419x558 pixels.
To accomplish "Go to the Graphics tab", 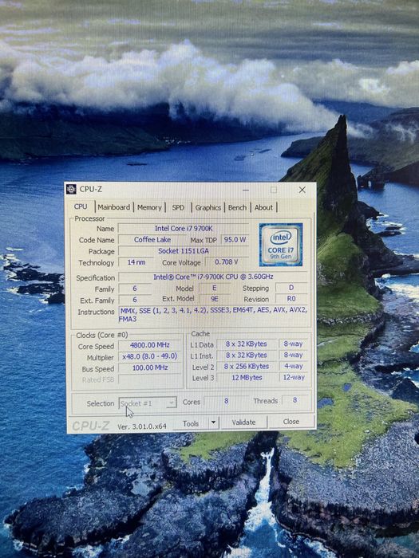I will (x=208, y=207).
